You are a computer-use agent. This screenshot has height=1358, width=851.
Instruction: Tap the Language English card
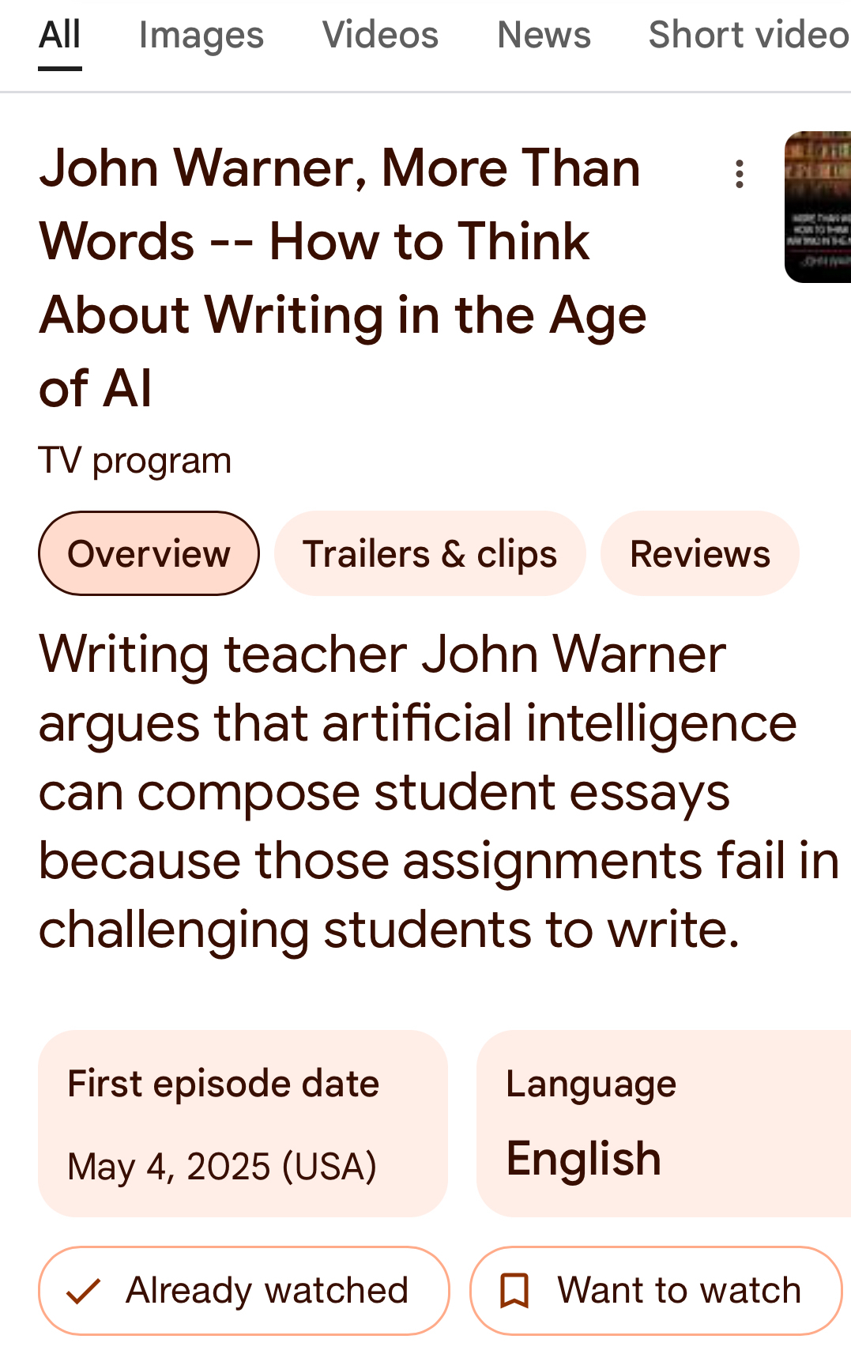click(664, 1123)
